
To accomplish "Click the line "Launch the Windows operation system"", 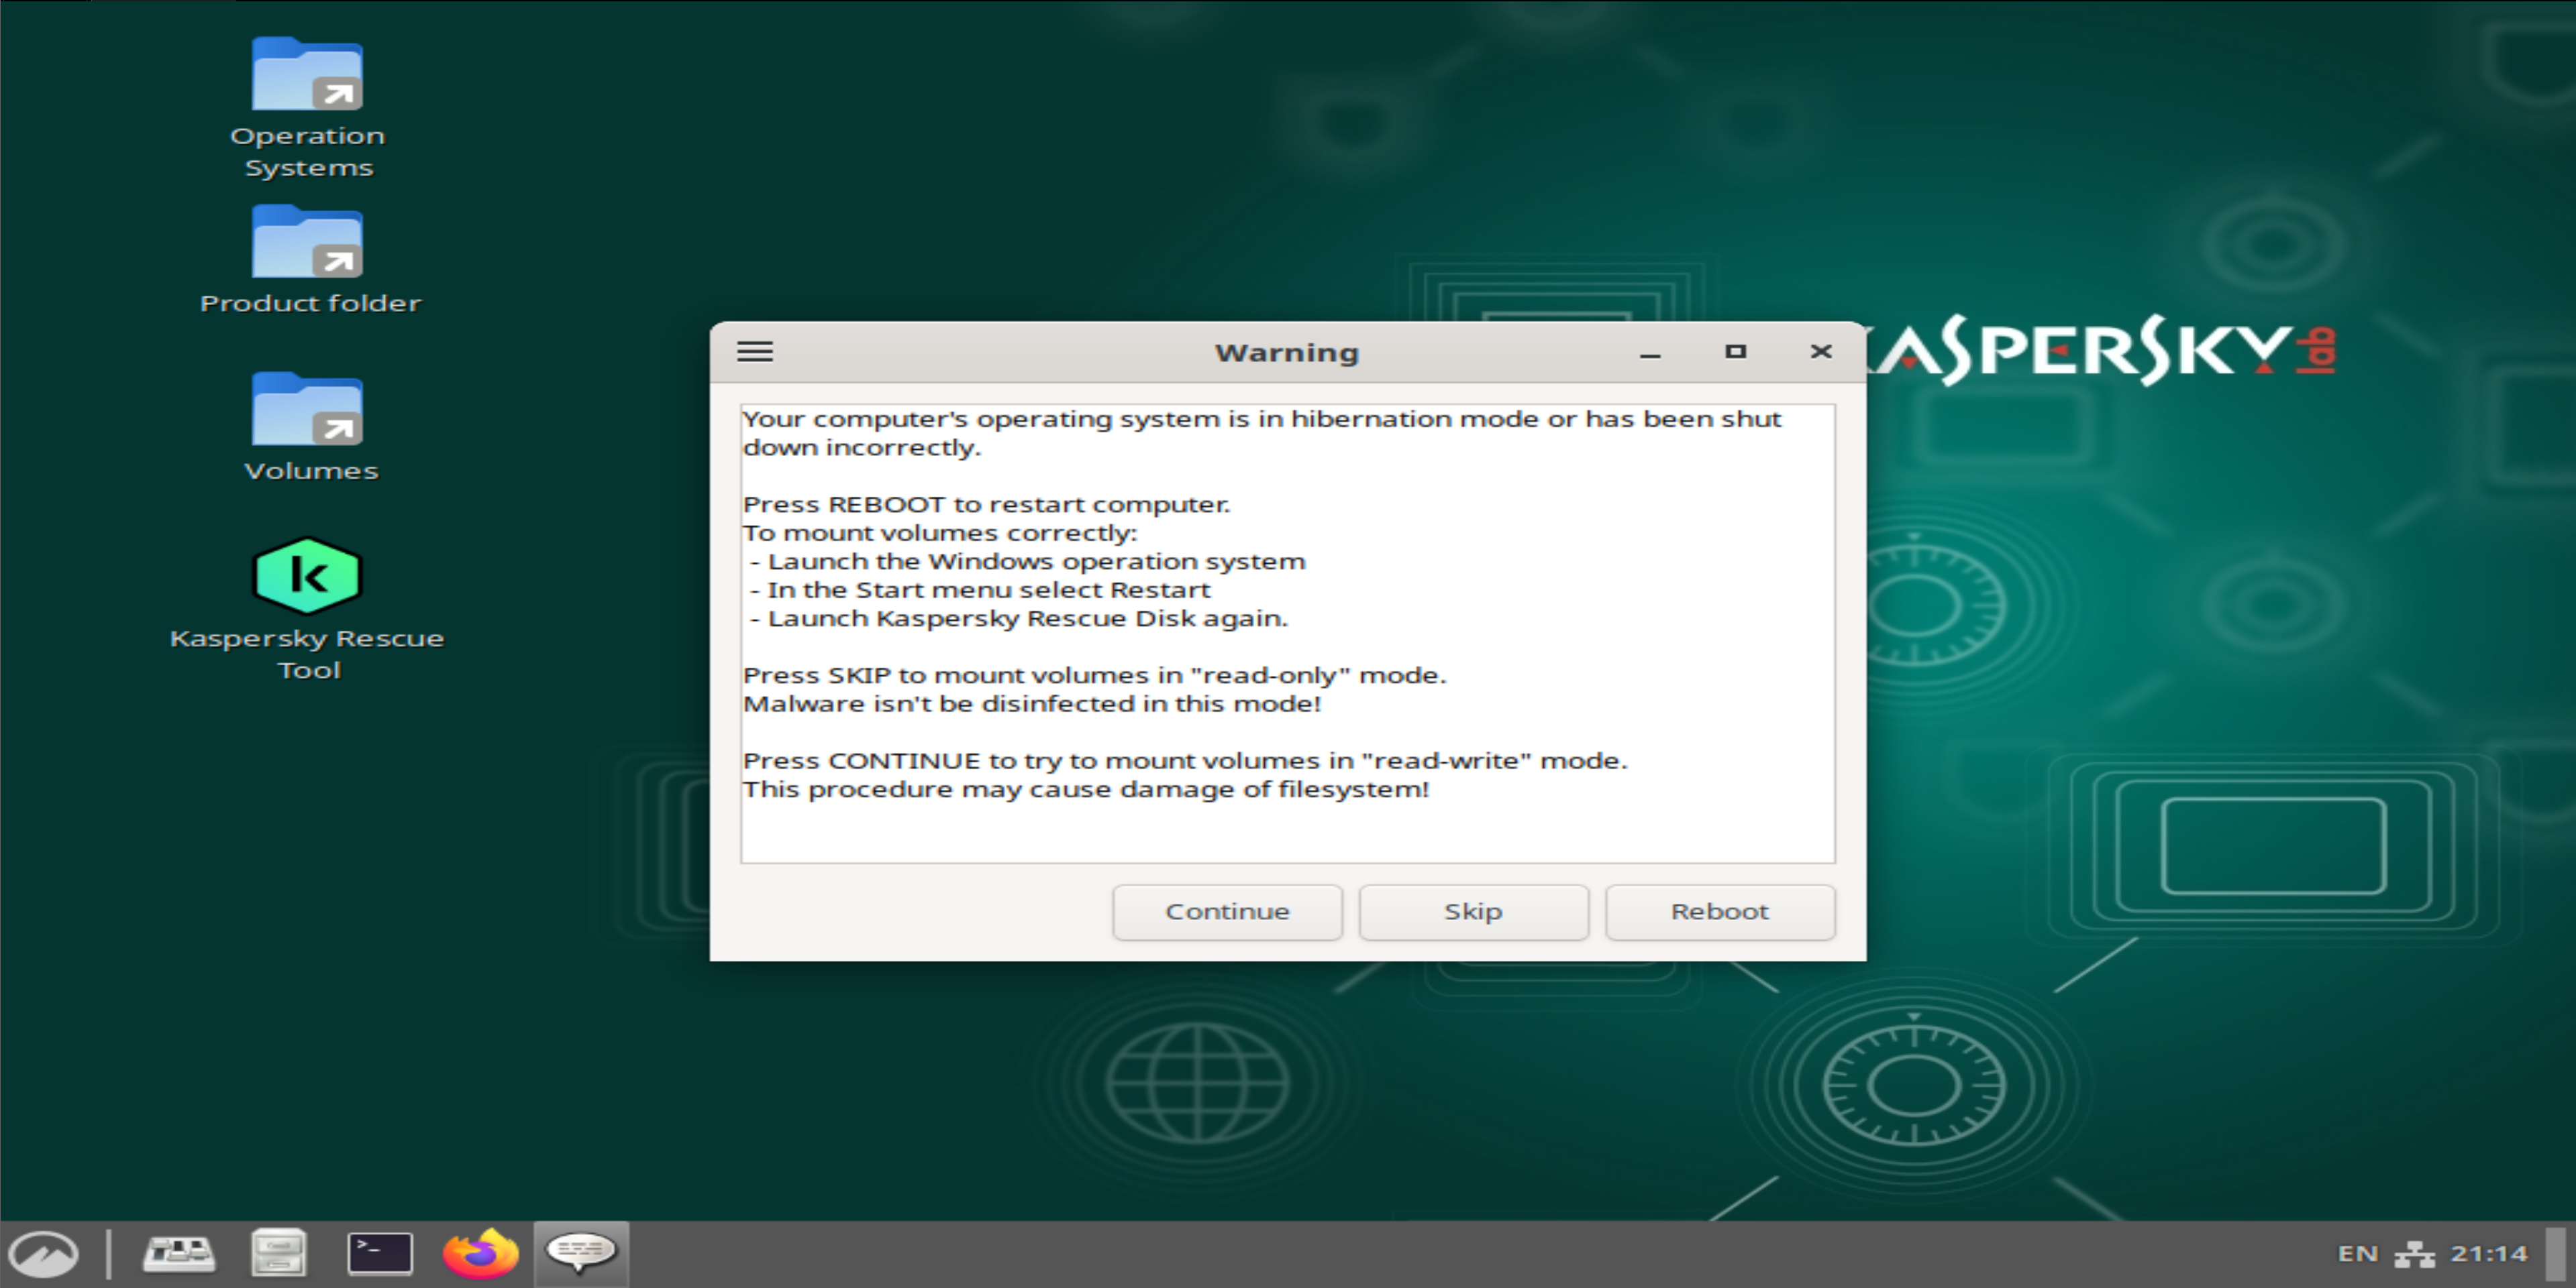I will pyautogui.click(x=1036, y=562).
